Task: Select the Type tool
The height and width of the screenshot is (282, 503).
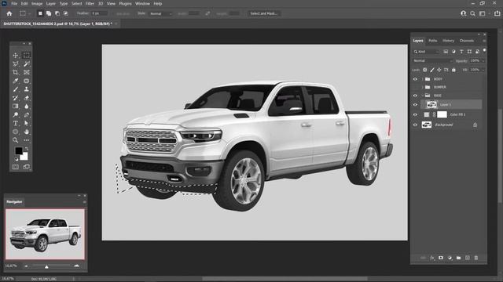Action: click(16, 123)
